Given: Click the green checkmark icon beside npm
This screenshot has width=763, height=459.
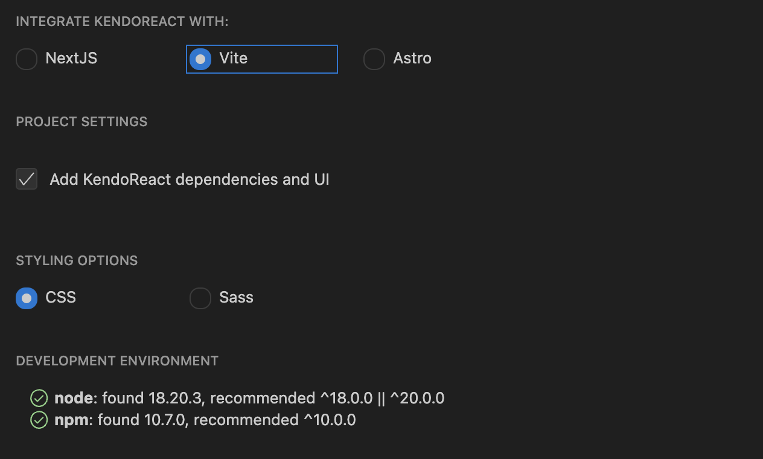Looking at the screenshot, I should (x=39, y=420).
